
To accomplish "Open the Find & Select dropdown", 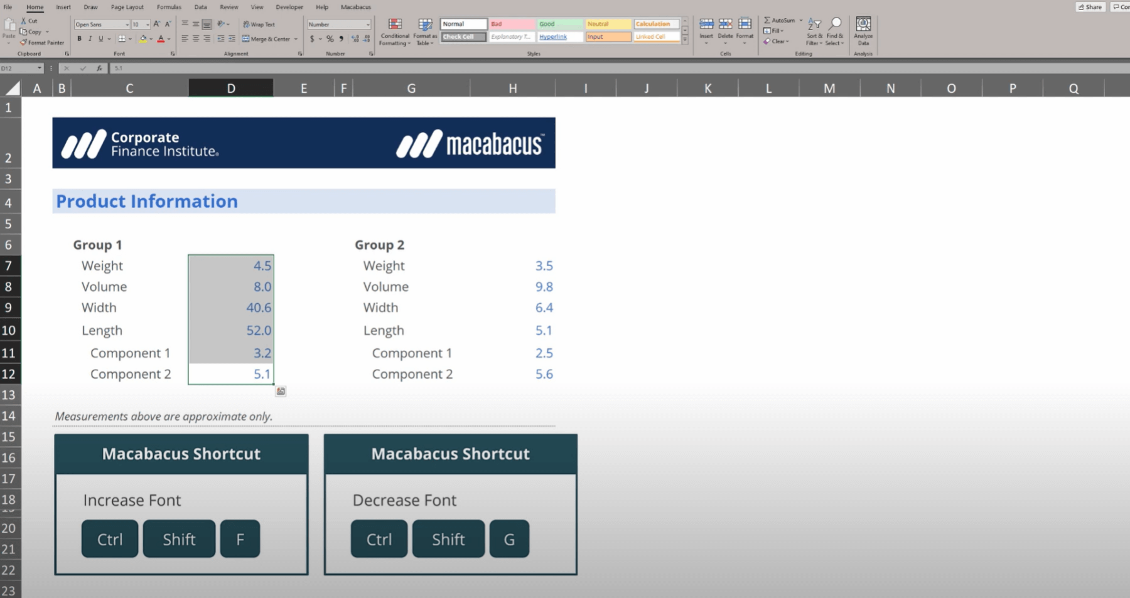I will tap(834, 32).
